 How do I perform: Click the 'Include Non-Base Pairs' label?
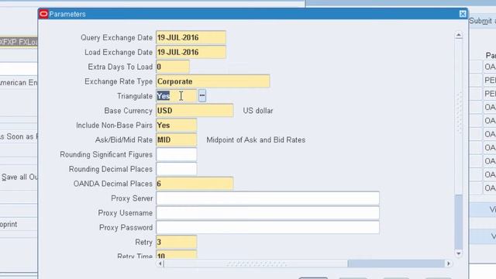[x=114, y=126]
